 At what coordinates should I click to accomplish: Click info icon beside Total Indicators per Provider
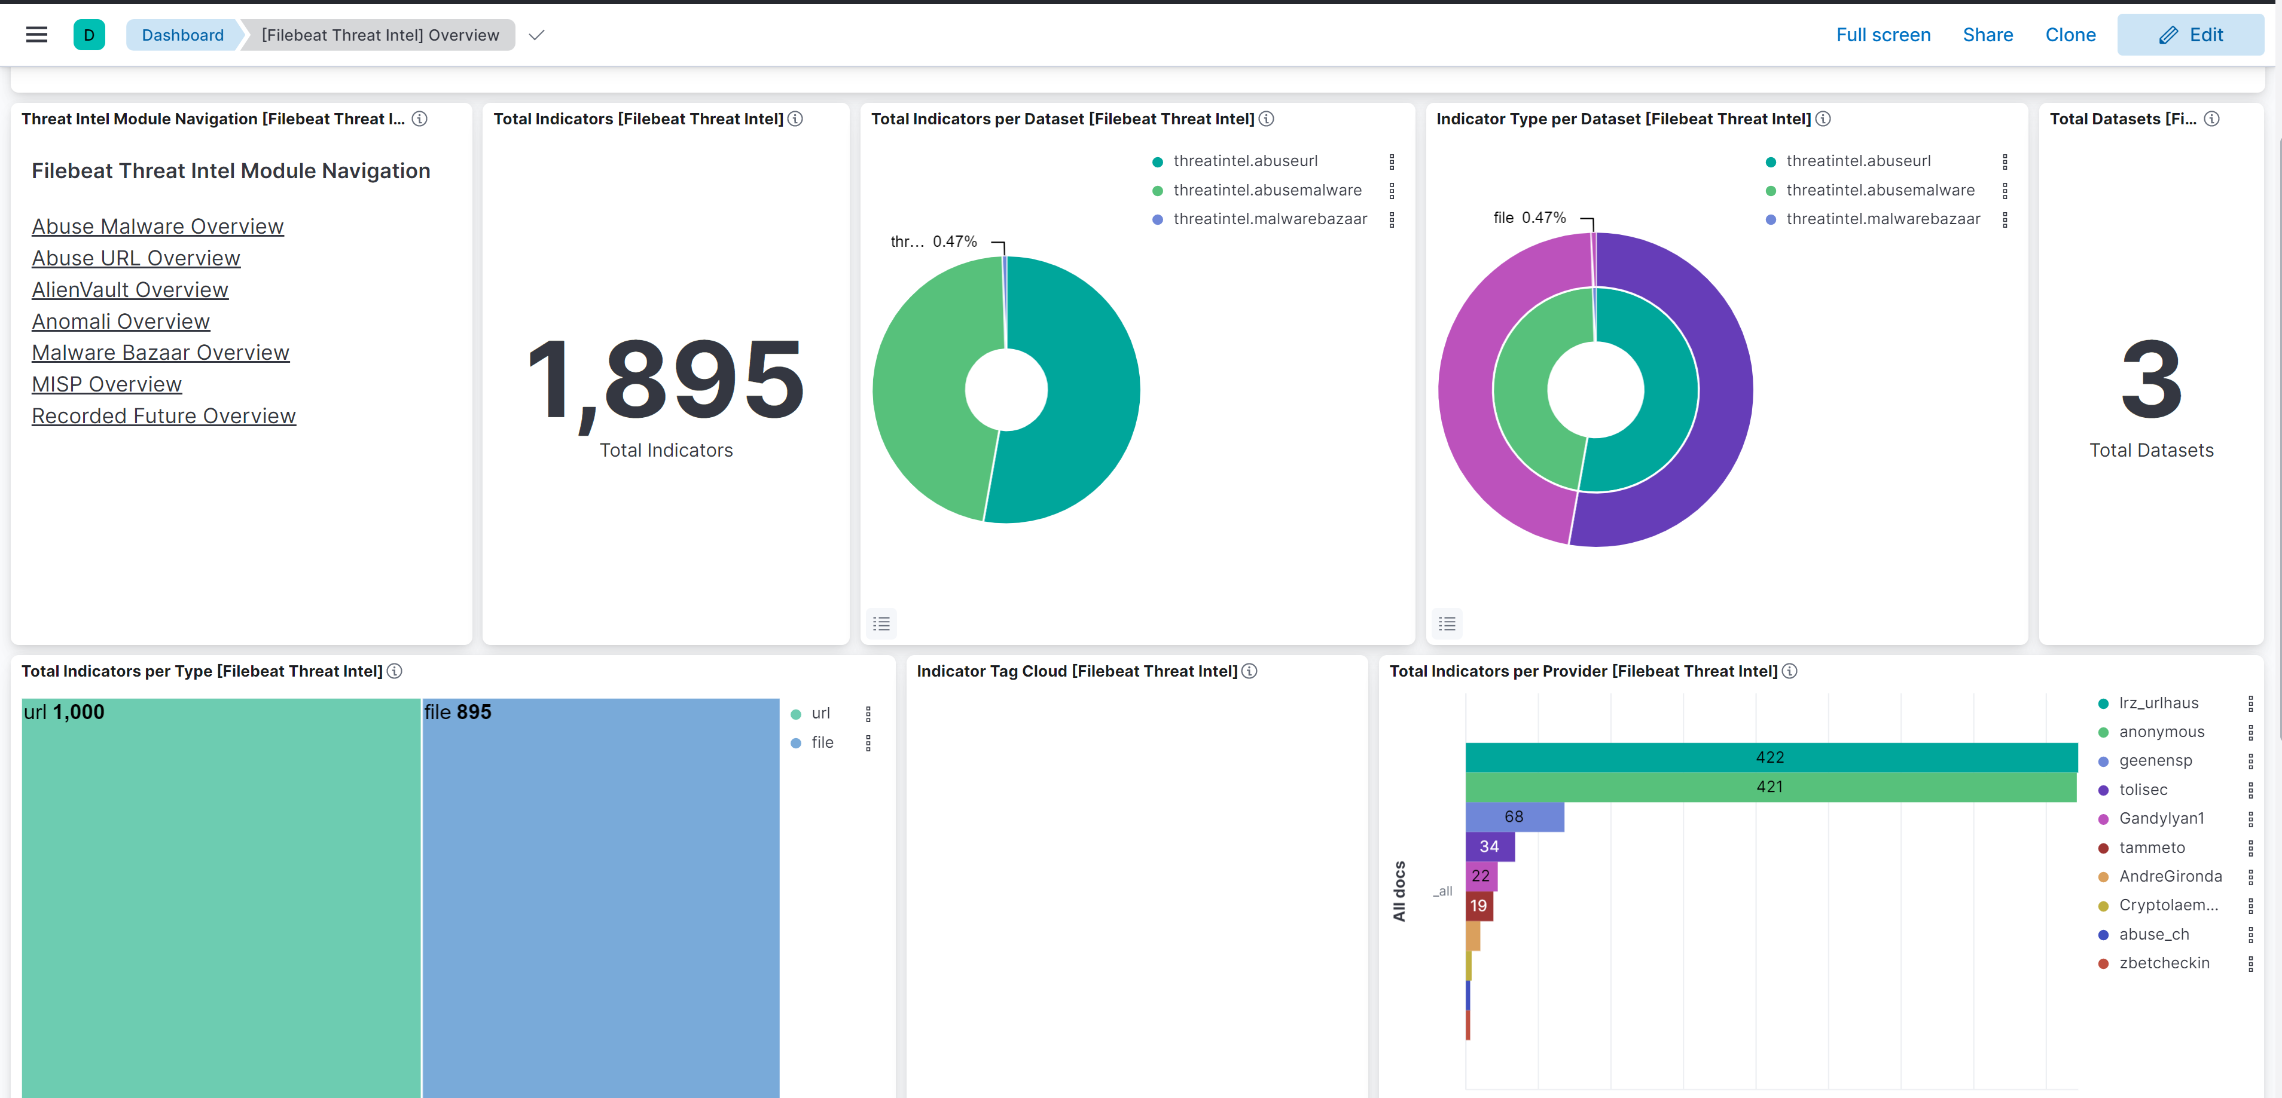tap(1789, 671)
